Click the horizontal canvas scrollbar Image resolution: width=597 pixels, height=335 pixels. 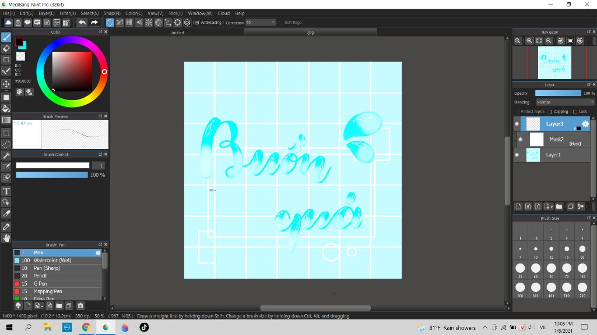click(315, 308)
